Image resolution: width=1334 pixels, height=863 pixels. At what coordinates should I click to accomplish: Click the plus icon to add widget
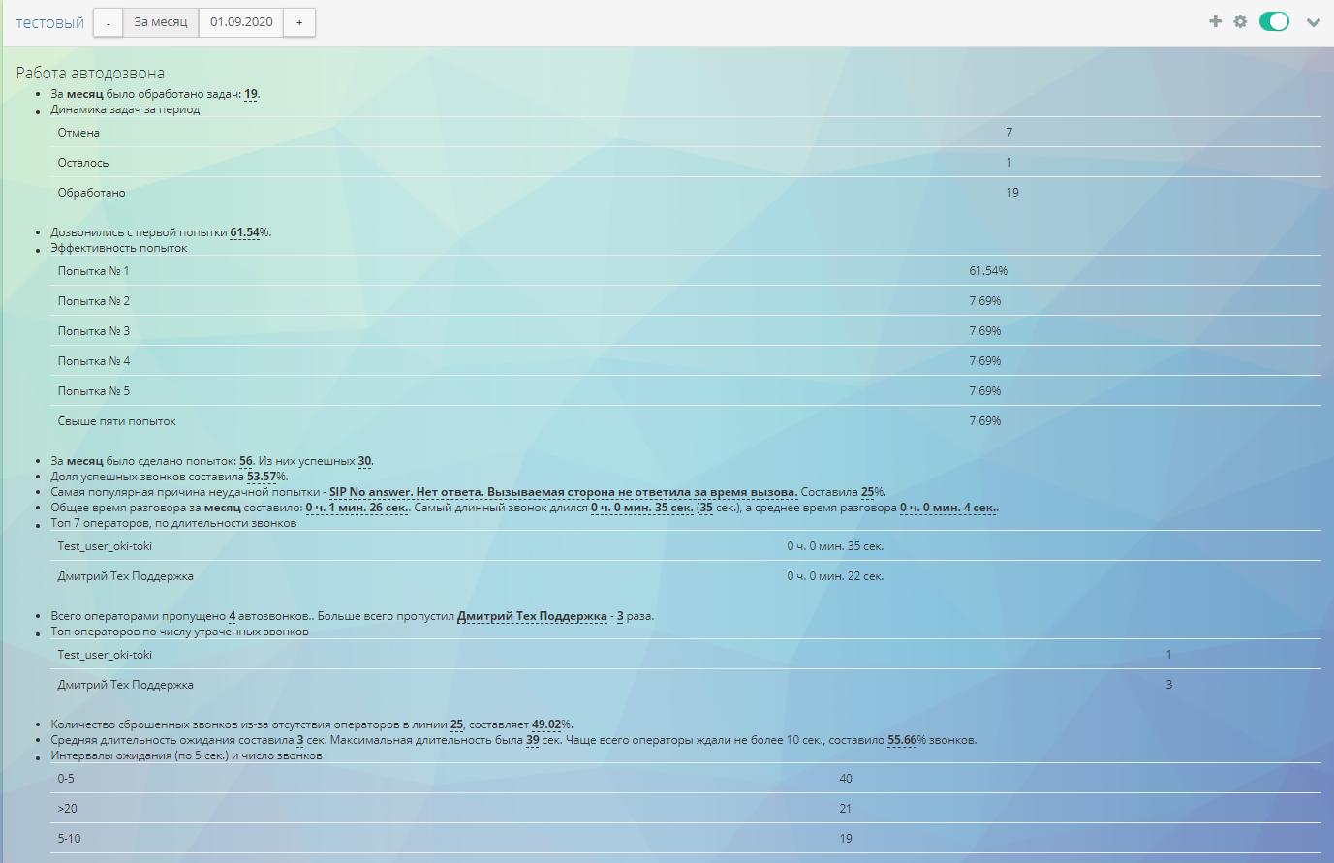click(x=1215, y=21)
